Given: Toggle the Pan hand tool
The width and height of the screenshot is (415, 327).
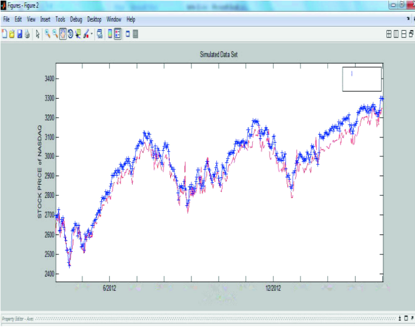Looking at the screenshot, I should click(63, 34).
